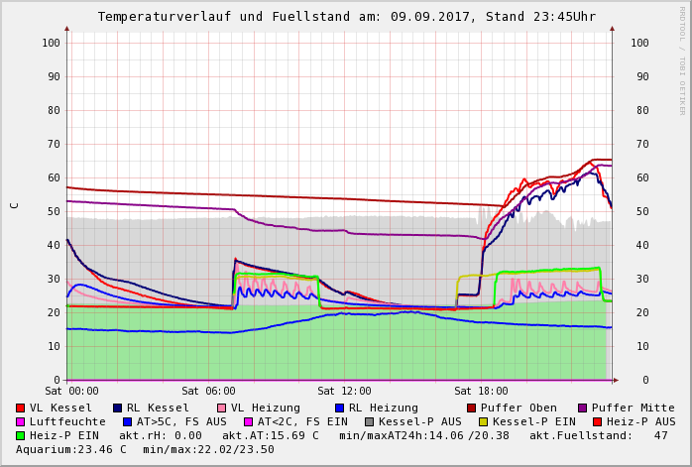The height and width of the screenshot is (467, 692).
Task: Click the Sat 00:00 x-axis label
Action: coord(71,392)
